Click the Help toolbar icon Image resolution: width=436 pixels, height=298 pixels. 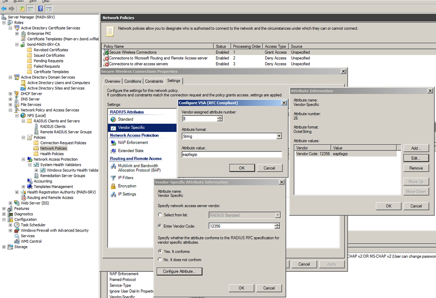(41, 8)
